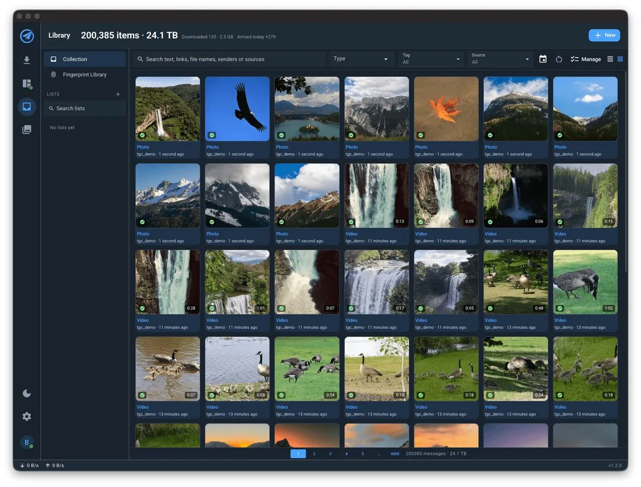Open the geese video with duration 0:48
Image resolution: width=641 pixels, height=487 pixels.
click(515, 282)
